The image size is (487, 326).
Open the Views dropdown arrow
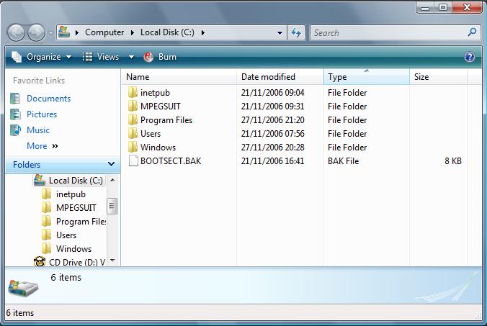131,57
